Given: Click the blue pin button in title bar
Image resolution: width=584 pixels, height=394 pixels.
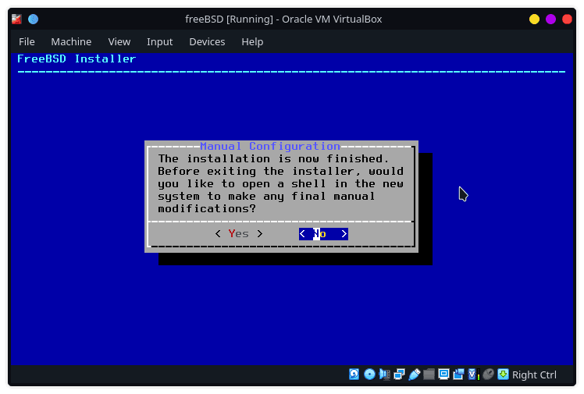Looking at the screenshot, I should (x=33, y=19).
